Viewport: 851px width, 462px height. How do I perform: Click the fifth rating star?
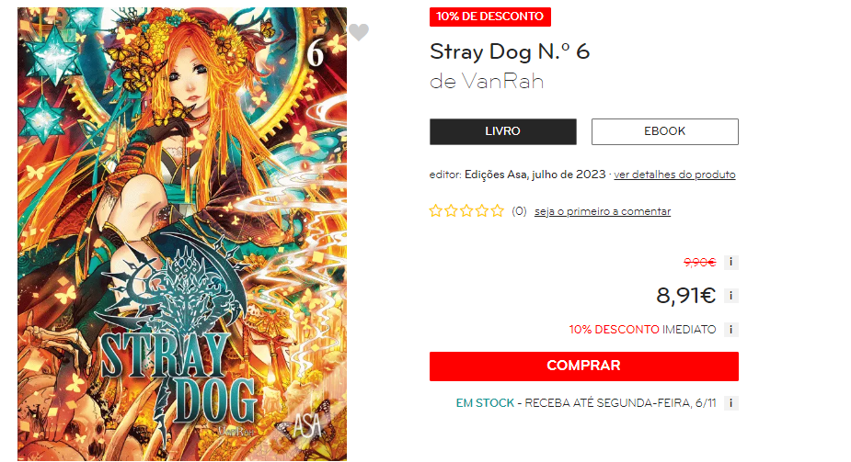point(497,210)
